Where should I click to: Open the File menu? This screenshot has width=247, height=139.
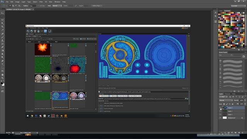tap(7, 2)
